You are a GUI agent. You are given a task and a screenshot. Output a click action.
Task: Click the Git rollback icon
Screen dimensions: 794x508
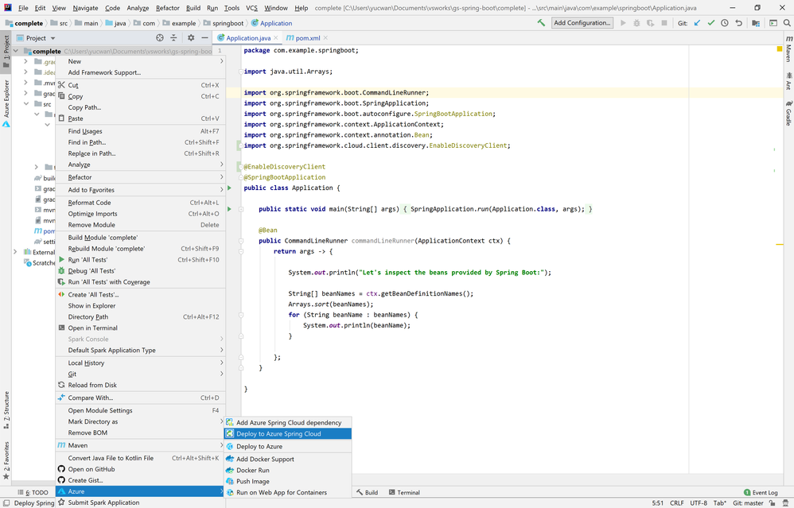(739, 23)
